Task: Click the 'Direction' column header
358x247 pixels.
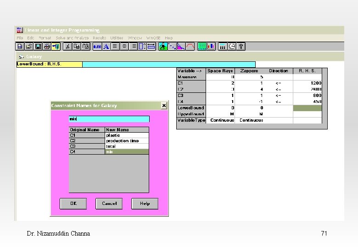Action: (x=278, y=71)
